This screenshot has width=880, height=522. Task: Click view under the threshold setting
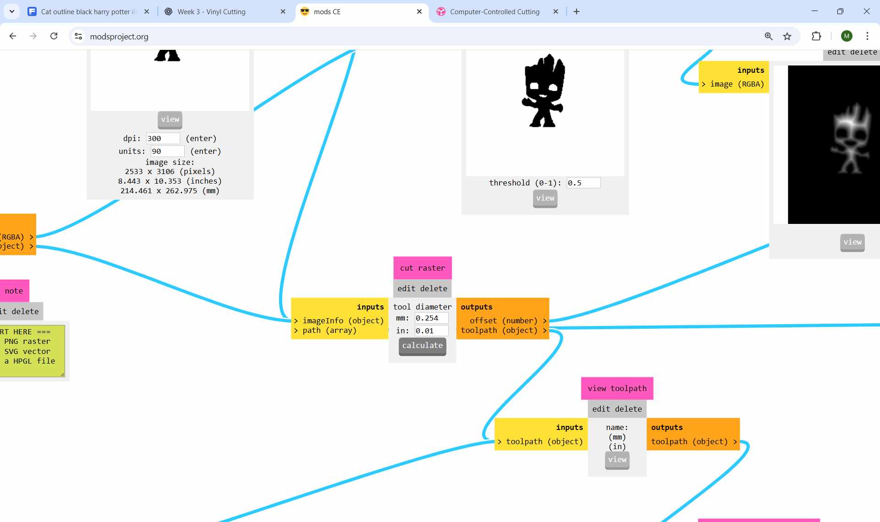pos(545,199)
